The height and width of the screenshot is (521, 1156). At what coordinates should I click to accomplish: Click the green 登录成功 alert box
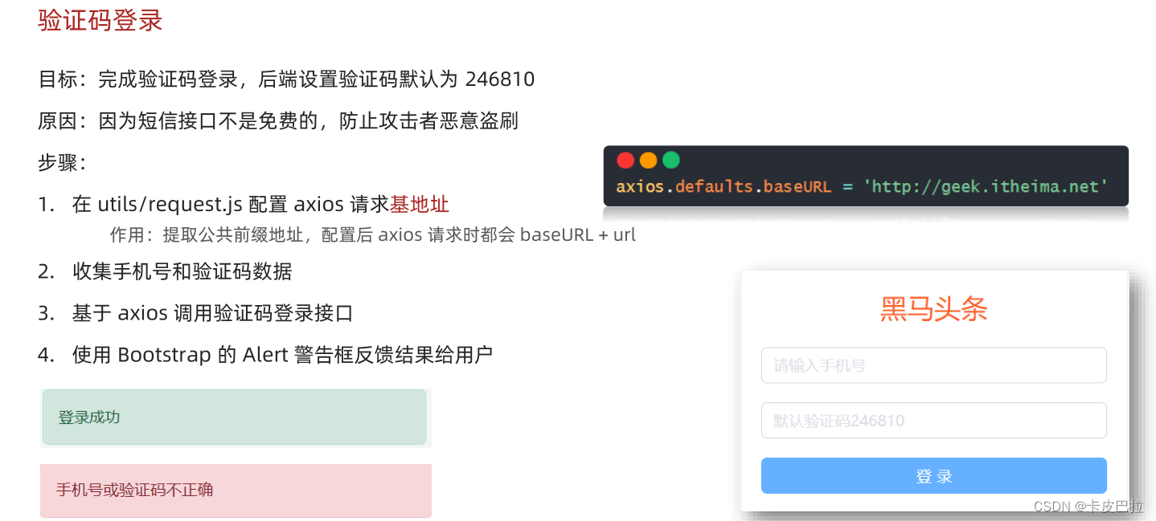pos(234,417)
